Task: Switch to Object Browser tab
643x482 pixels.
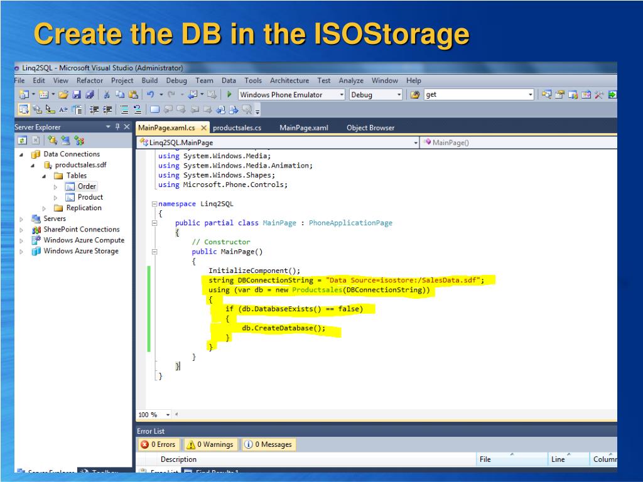Action: pos(370,128)
